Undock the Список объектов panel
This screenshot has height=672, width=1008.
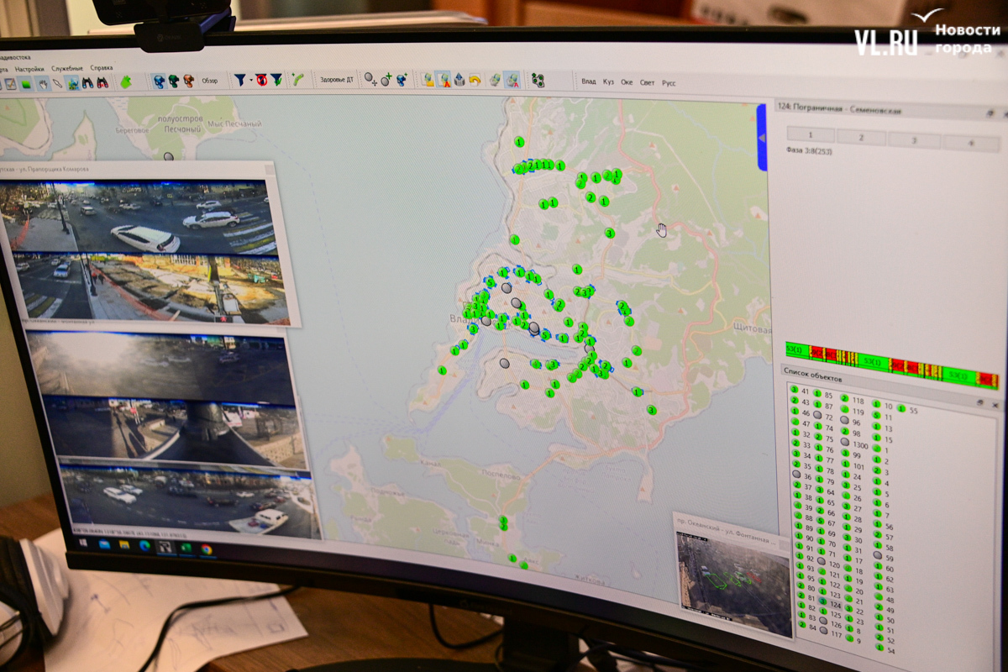(978, 403)
